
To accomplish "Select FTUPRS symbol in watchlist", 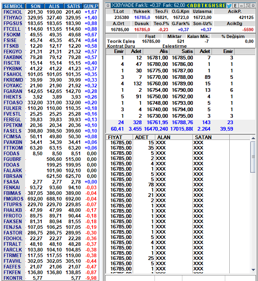I will 13,205.
